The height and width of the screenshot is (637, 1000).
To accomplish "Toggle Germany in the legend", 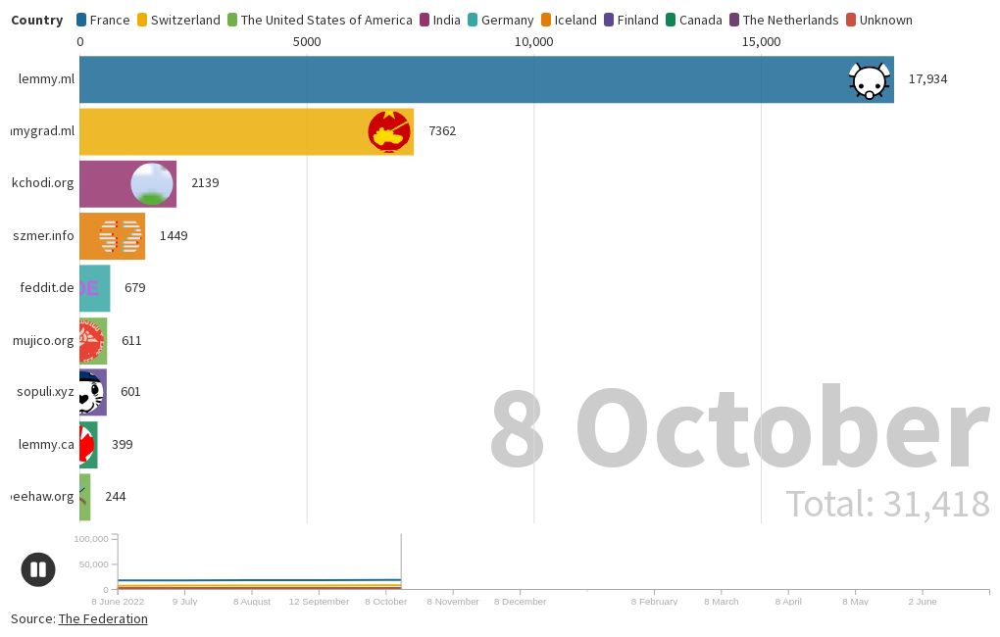I will click(500, 20).
